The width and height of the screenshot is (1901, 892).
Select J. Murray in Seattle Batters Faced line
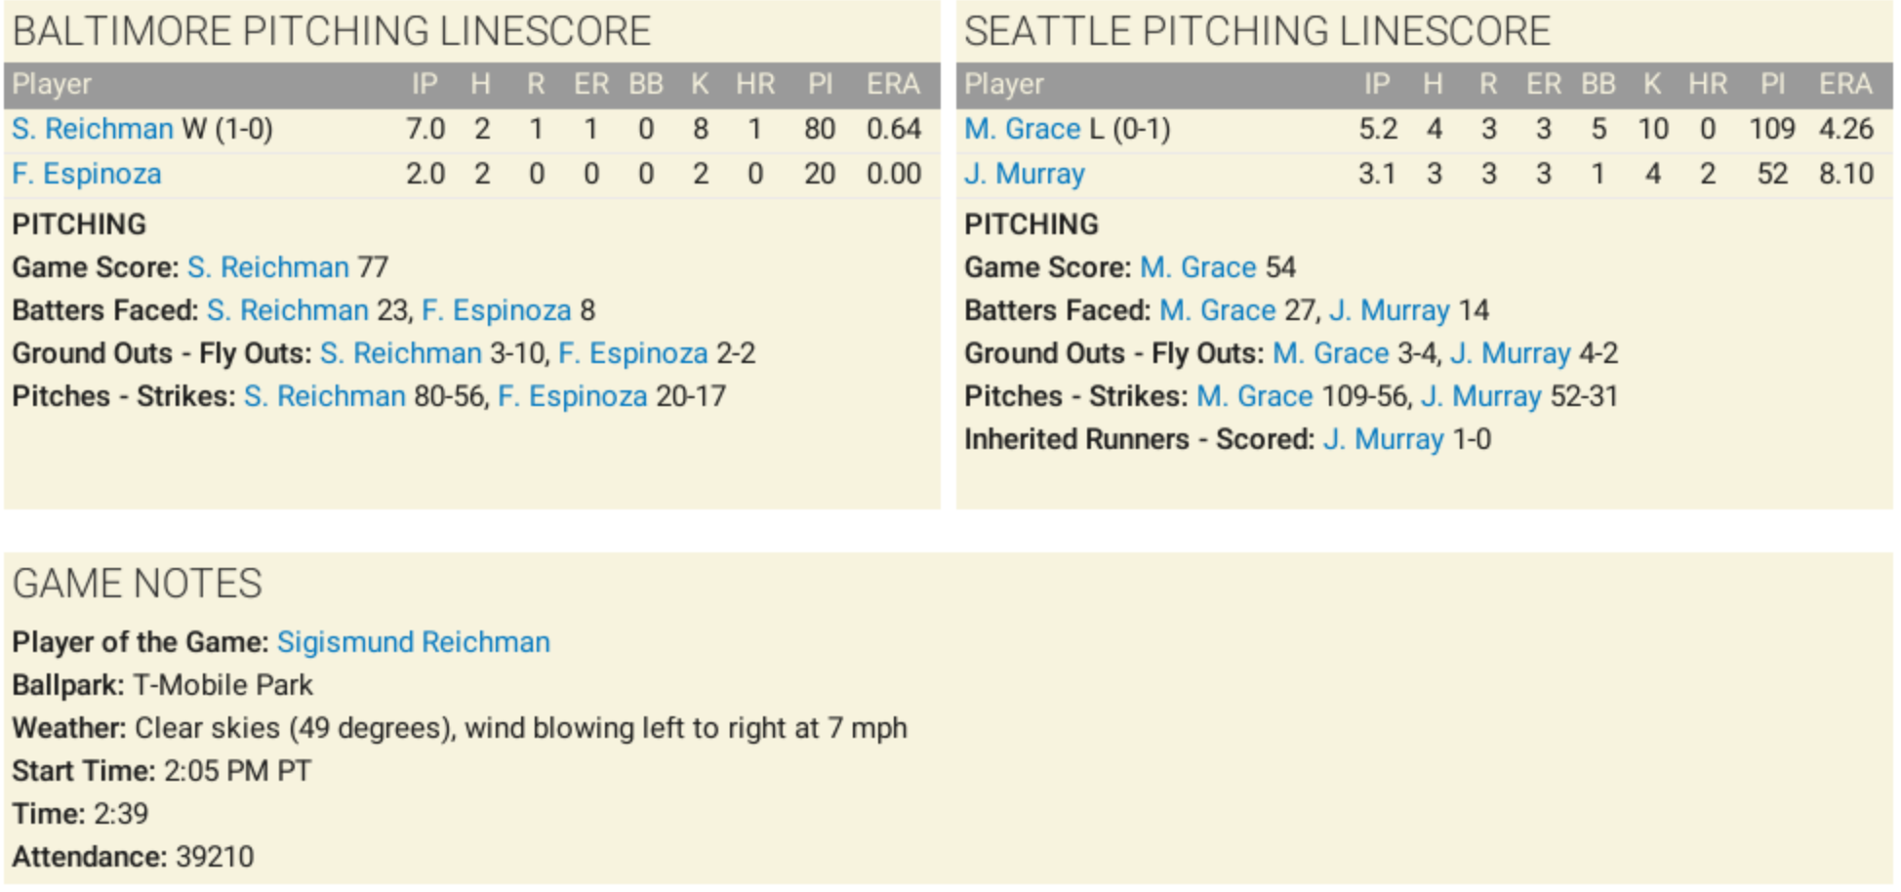1389,310
